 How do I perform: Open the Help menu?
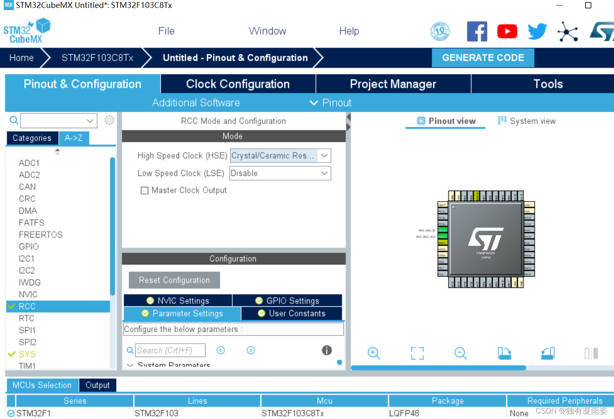(349, 31)
